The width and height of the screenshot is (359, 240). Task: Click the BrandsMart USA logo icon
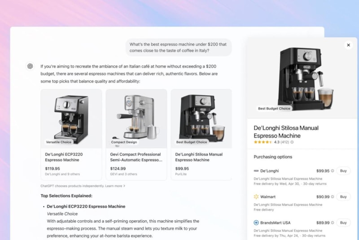coord(256,223)
